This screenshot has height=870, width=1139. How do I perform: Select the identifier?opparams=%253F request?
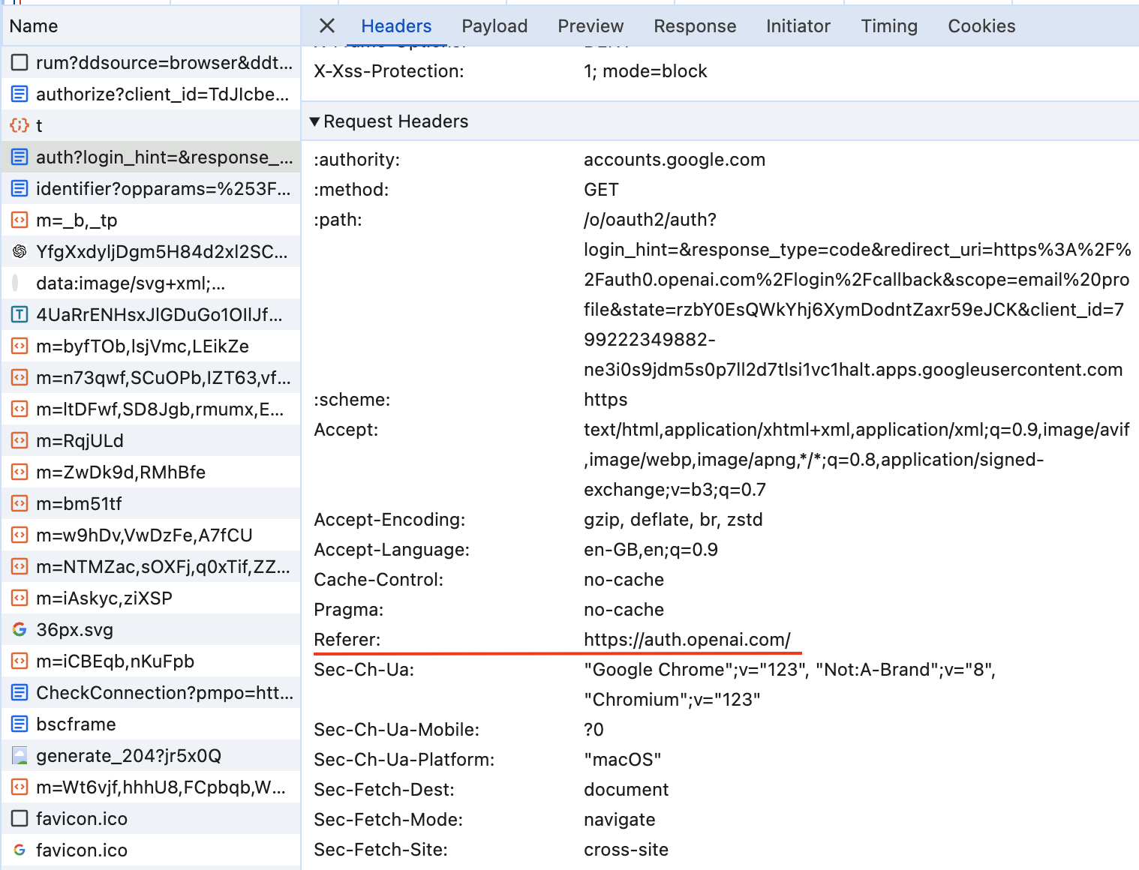coord(151,189)
